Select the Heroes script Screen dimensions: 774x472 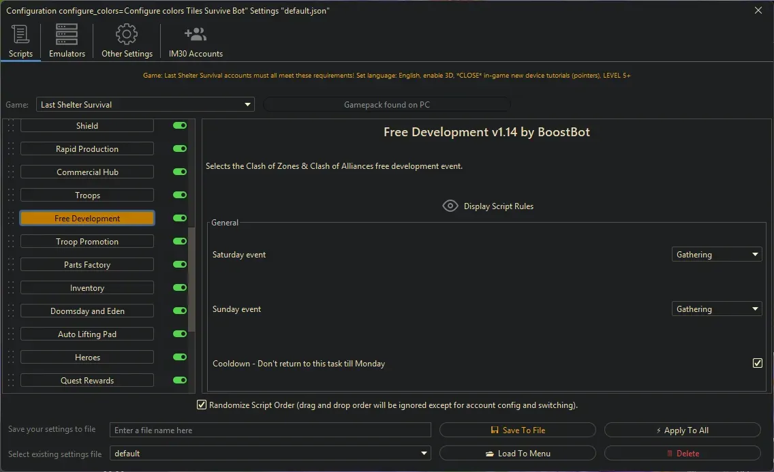tap(87, 358)
